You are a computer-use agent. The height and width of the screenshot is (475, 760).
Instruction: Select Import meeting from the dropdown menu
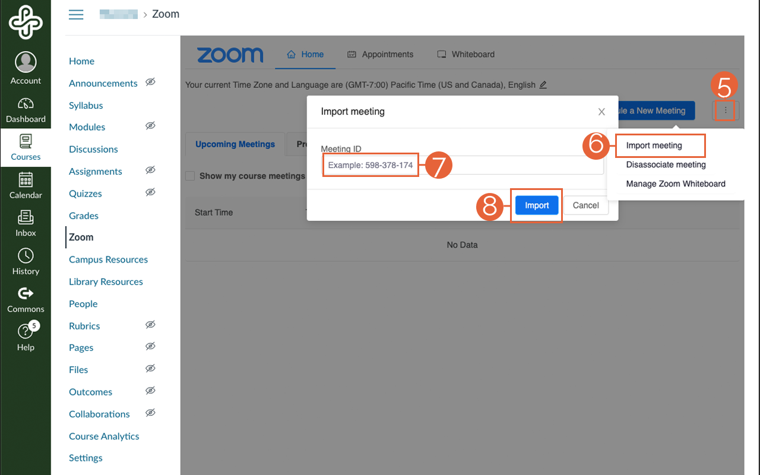pyautogui.click(x=654, y=145)
